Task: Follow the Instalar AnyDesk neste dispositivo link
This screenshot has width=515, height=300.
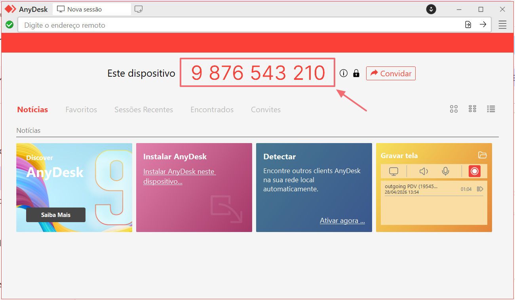Action: click(x=180, y=176)
